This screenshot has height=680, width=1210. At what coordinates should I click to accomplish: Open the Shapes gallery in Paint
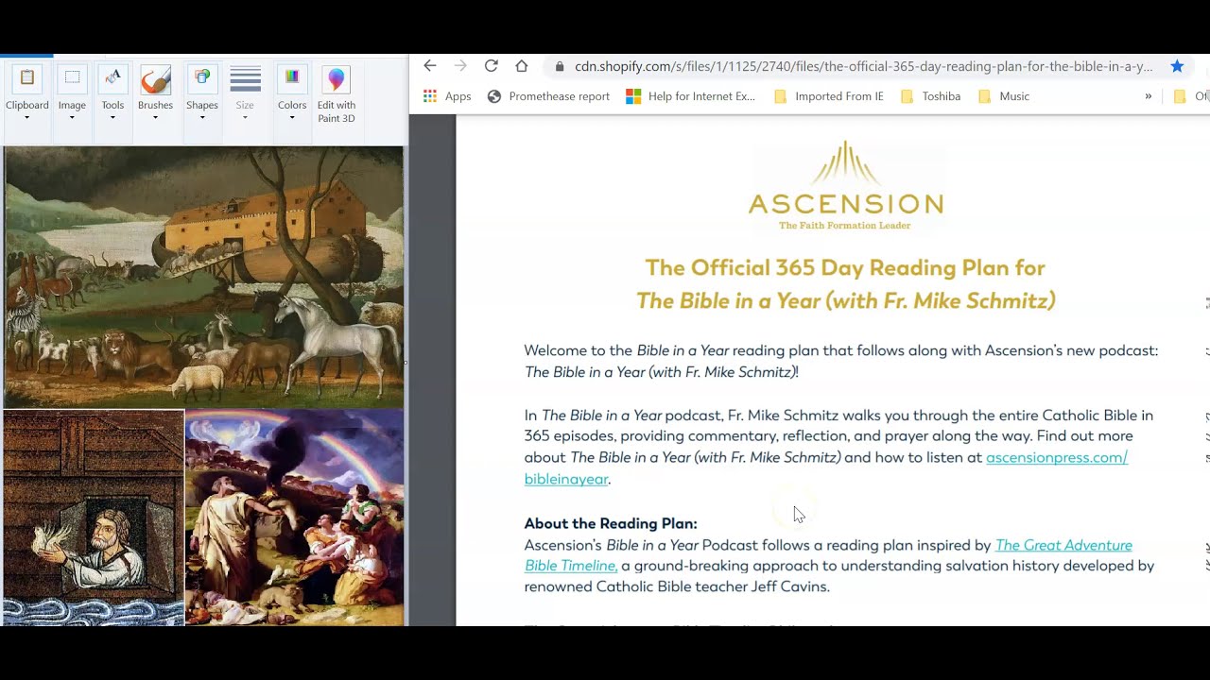click(201, 94)
